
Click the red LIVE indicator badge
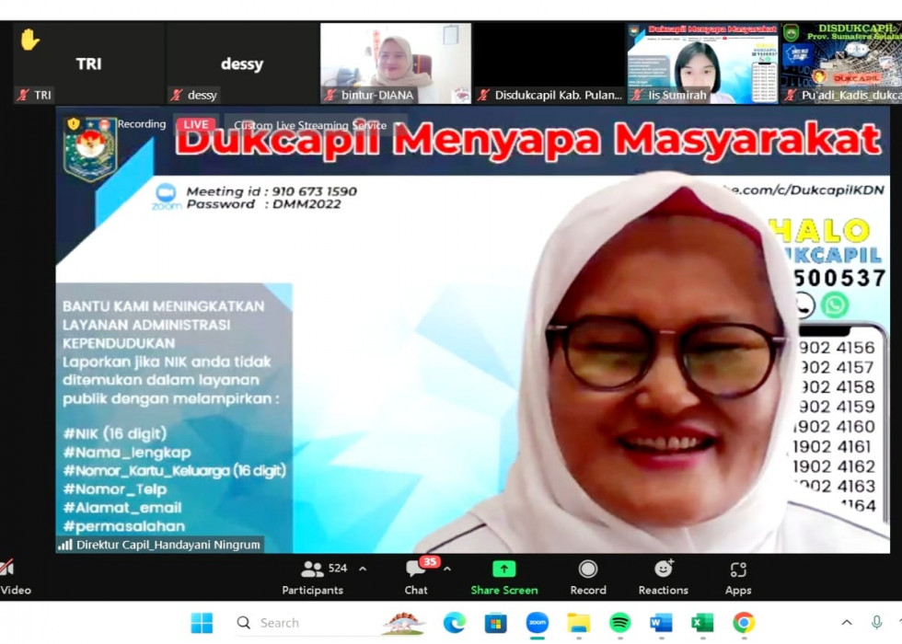[195, 124]
